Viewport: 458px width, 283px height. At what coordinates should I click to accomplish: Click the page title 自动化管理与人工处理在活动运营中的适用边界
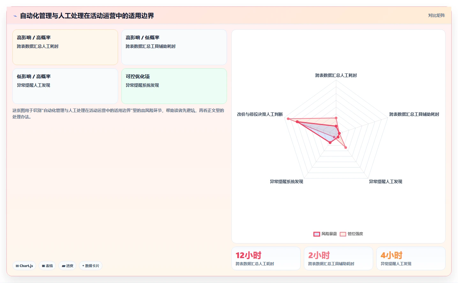pyautogui.click(x=87, y=16)
